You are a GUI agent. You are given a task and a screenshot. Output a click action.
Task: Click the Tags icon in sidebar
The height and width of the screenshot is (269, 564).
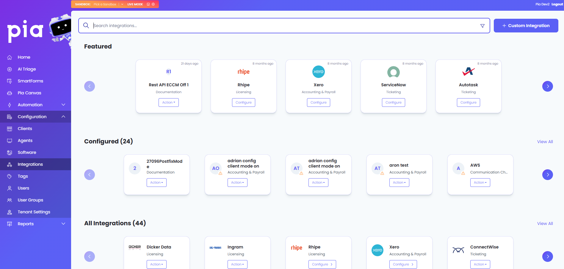tap(10, 176)
